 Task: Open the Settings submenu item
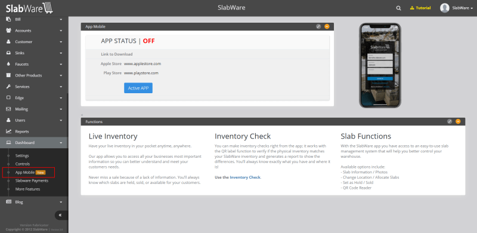tap(22, 155)
